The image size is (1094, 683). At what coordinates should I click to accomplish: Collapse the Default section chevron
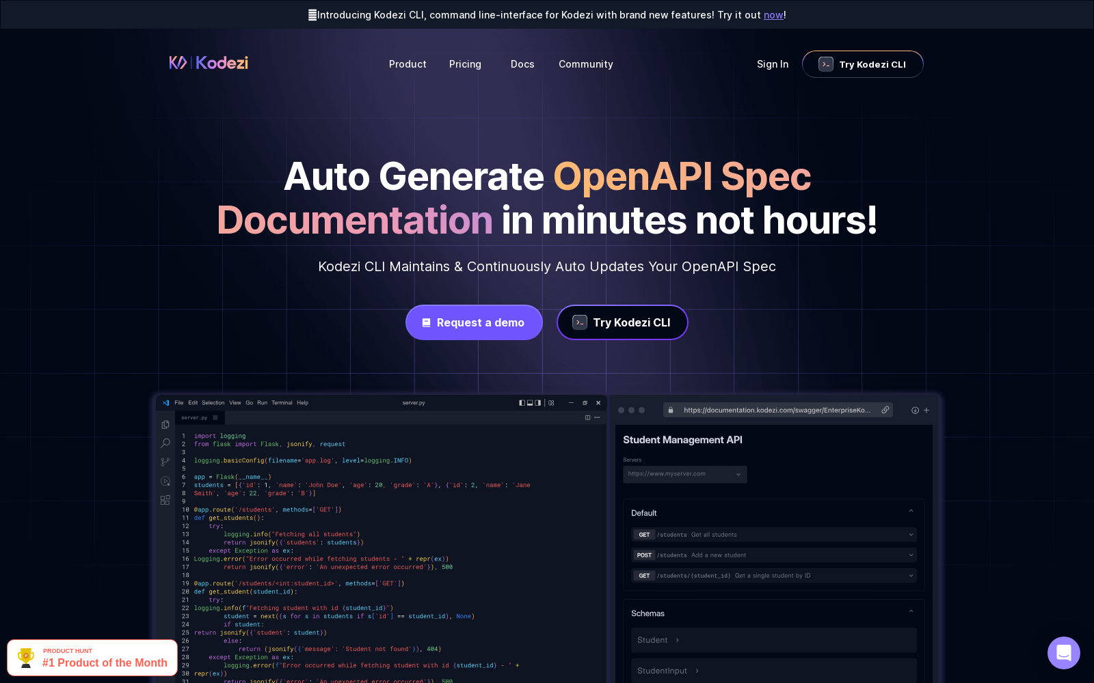click(911, 512)
